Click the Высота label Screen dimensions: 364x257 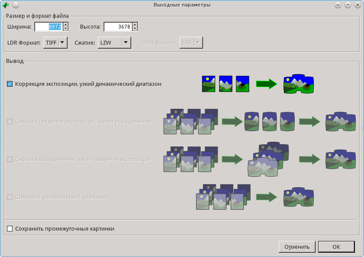90,27
